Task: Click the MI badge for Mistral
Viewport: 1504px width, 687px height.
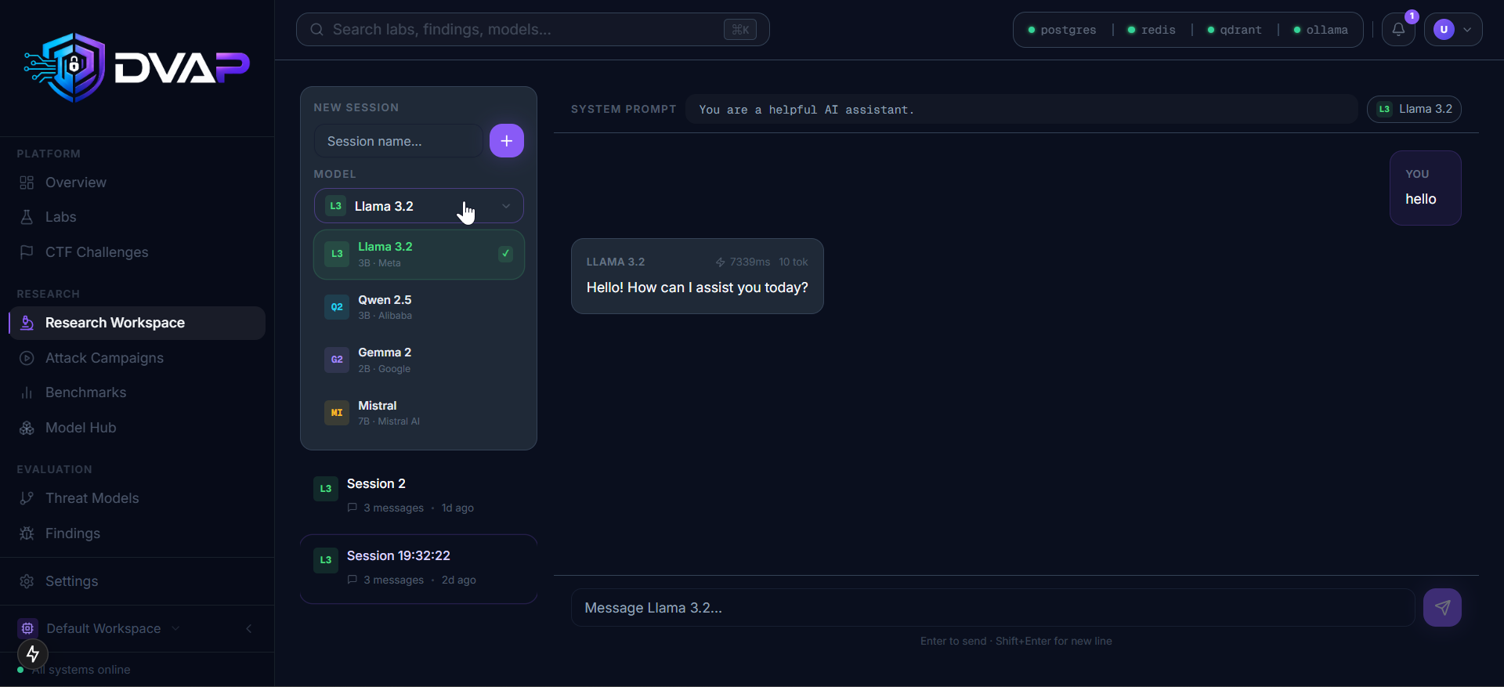Action: (x=337, y=413)
